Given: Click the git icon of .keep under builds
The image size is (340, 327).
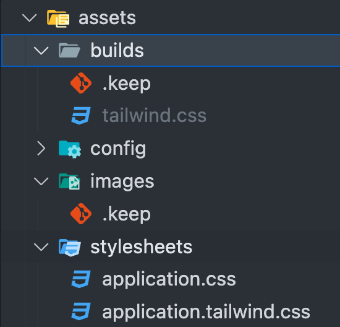Looking at the screenshot, I should tap(81, 83).
